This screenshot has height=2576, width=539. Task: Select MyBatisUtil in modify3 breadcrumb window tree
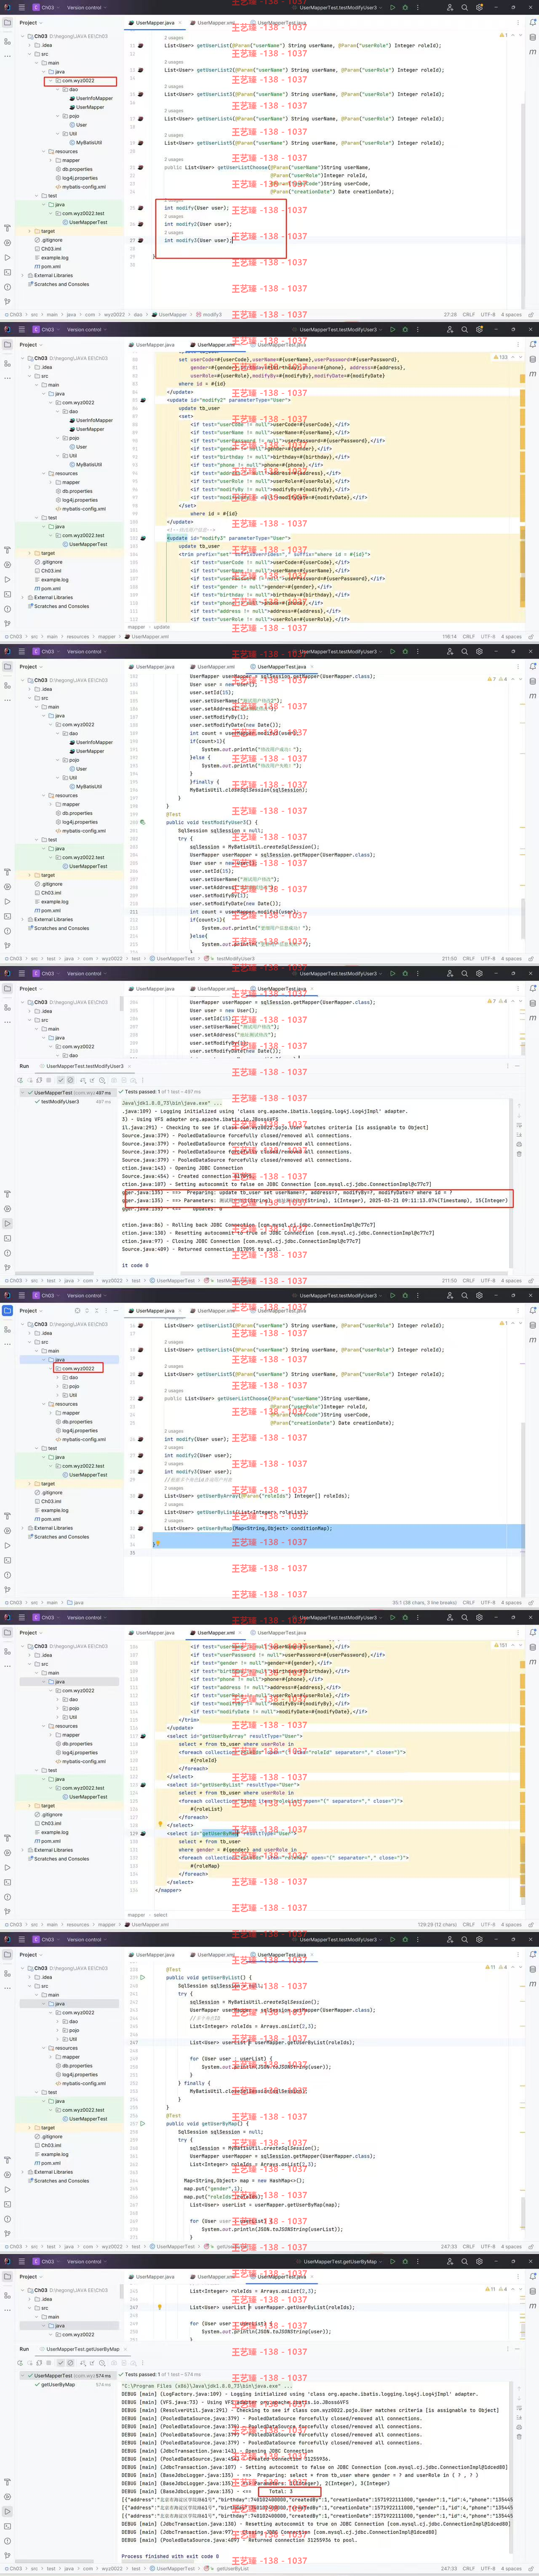tap(88, 142)
